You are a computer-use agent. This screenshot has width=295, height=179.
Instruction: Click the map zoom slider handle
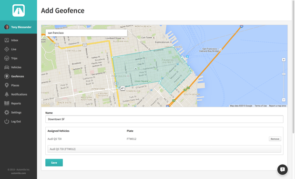tap(284, 74)
